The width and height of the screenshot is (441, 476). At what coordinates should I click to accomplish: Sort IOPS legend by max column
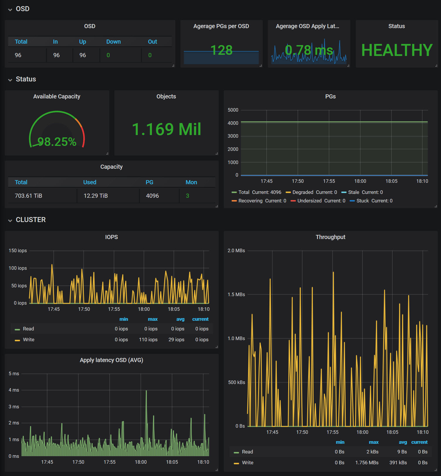(152, 319)
